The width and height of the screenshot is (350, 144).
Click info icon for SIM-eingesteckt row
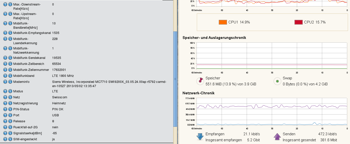coord(10,139)
